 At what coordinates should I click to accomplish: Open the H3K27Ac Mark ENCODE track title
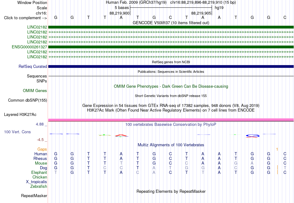pos(171,110)
